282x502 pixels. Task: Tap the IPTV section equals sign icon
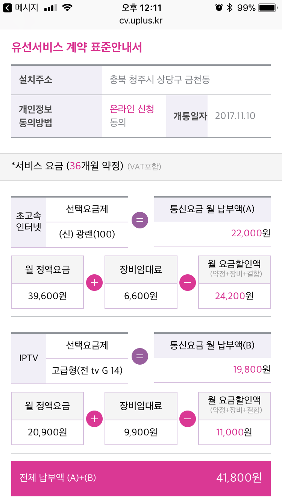tap(140, 356)
